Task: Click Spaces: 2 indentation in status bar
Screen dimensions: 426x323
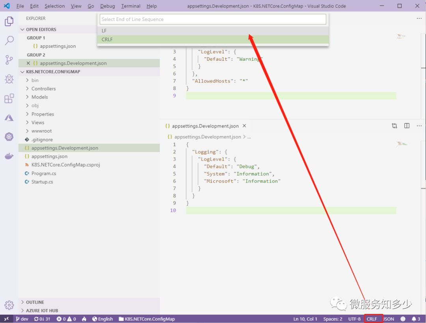Action: click(333, 319)
